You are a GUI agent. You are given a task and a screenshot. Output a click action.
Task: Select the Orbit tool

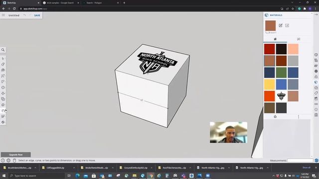[x=3, y=122]
